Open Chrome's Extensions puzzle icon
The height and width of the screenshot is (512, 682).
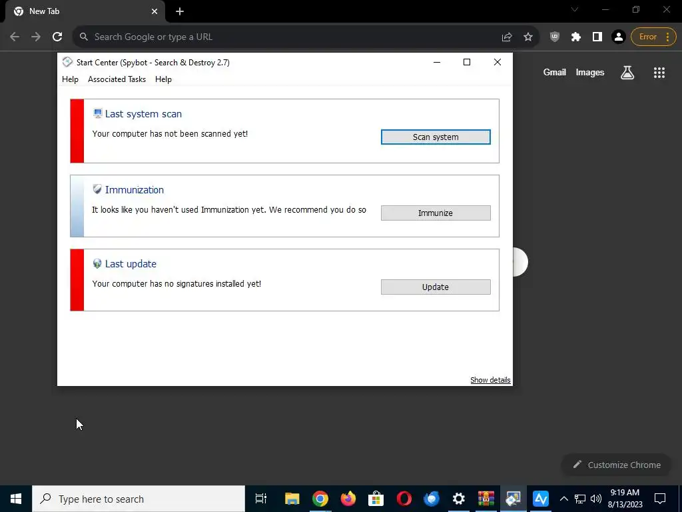click(576, 37)
